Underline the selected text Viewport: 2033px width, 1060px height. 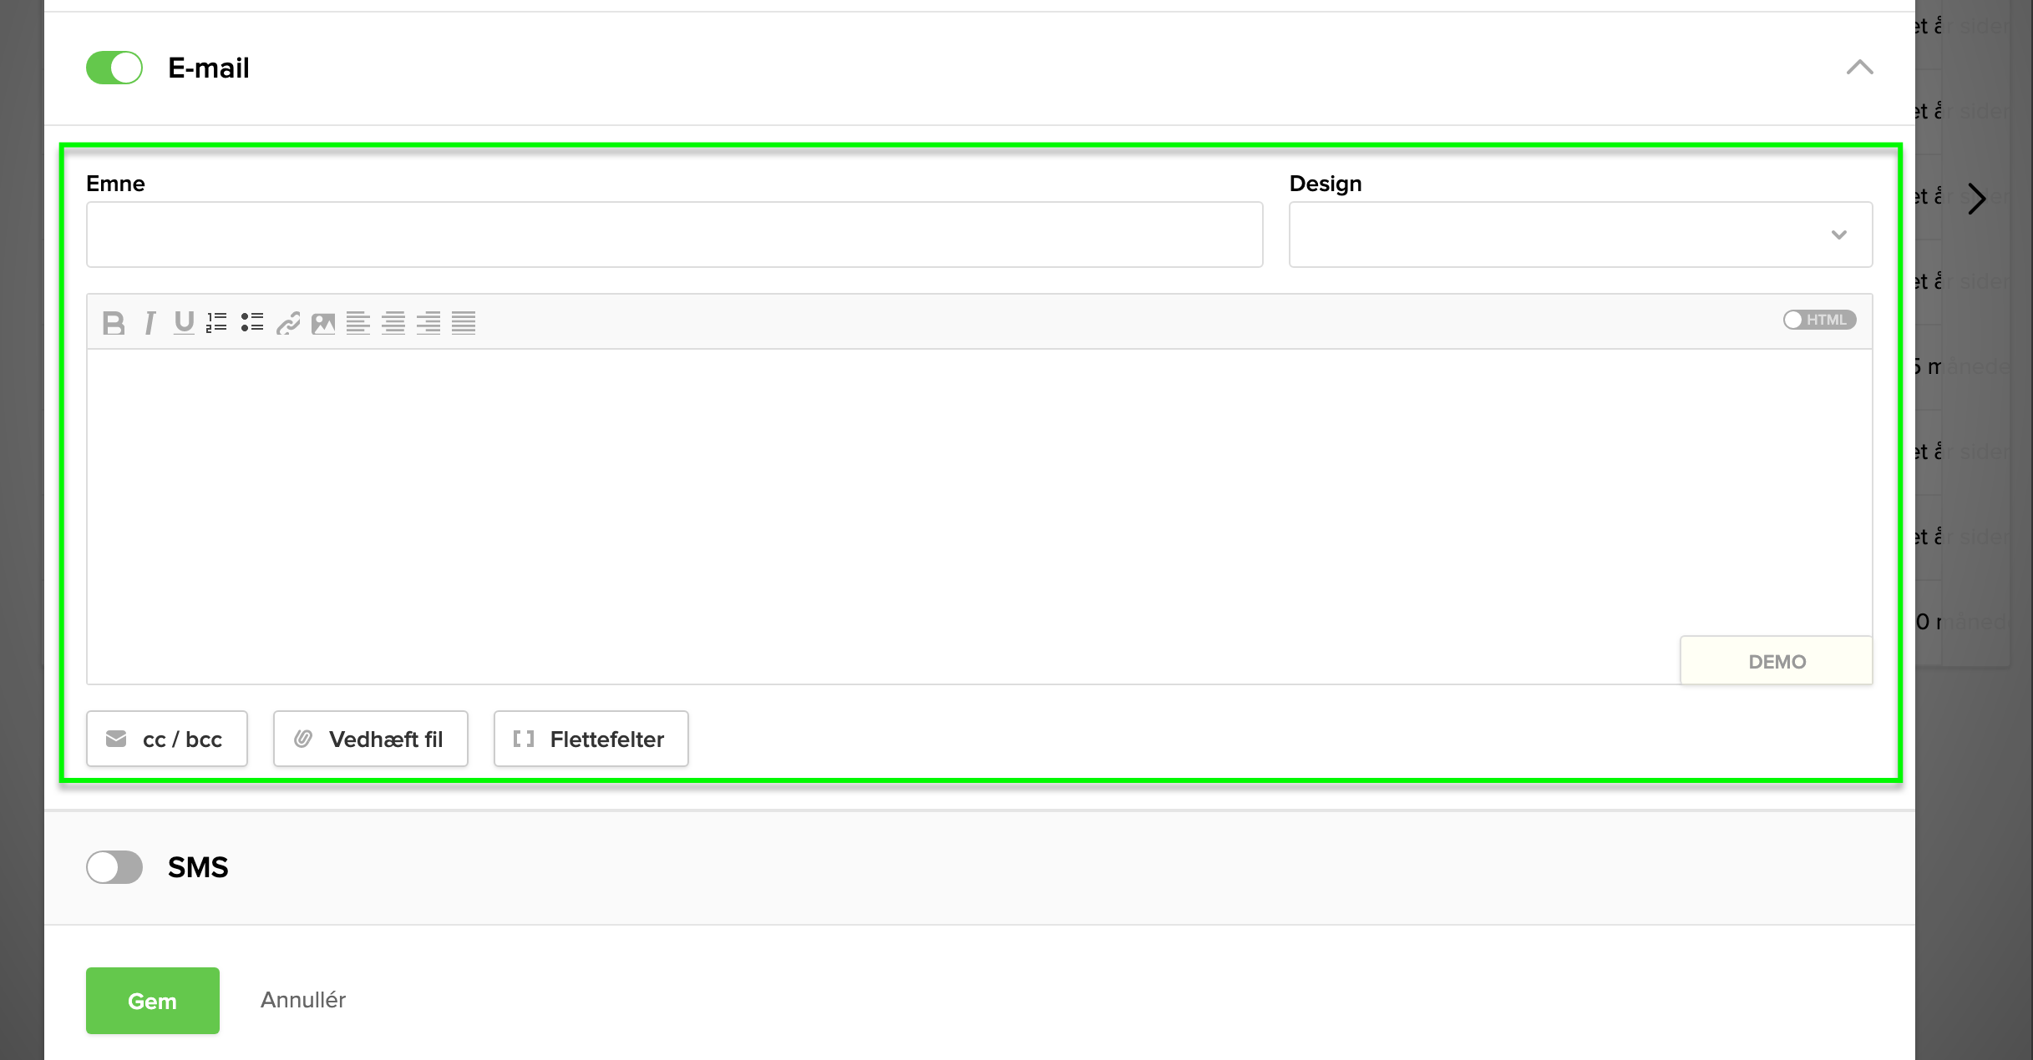click(x=184, y=322)
